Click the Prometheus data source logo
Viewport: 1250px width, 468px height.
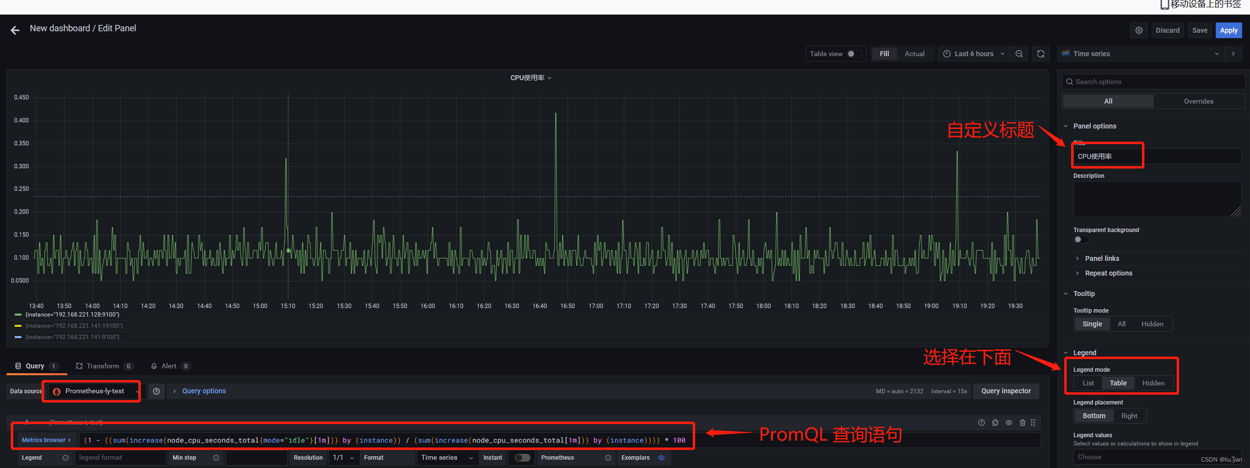[57, 391]
